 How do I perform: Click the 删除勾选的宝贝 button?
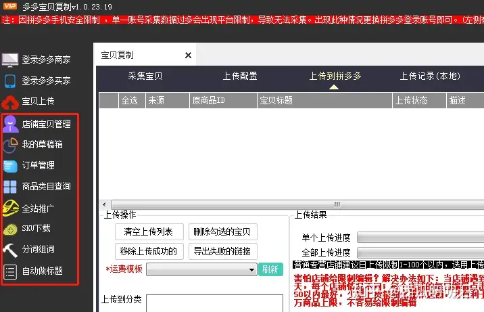[x=223, y=231]
